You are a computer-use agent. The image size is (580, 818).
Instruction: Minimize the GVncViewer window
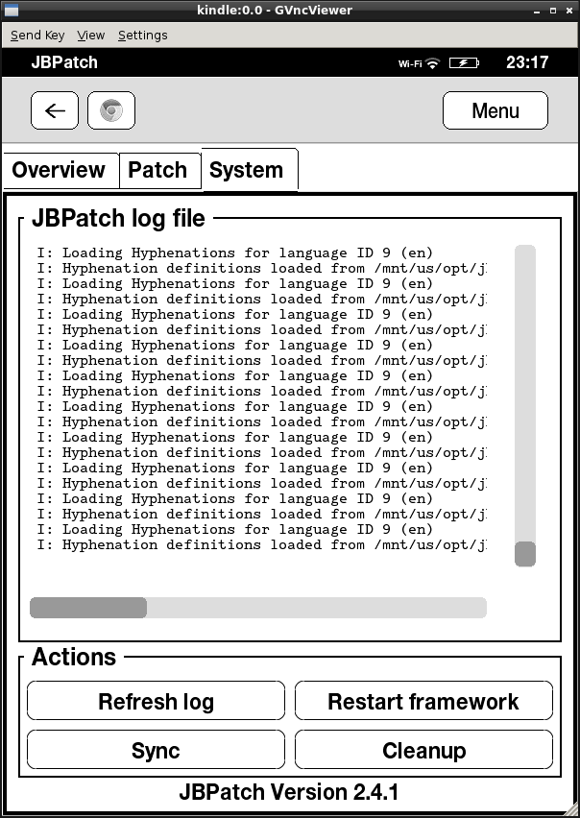click(x=537, y=11)
